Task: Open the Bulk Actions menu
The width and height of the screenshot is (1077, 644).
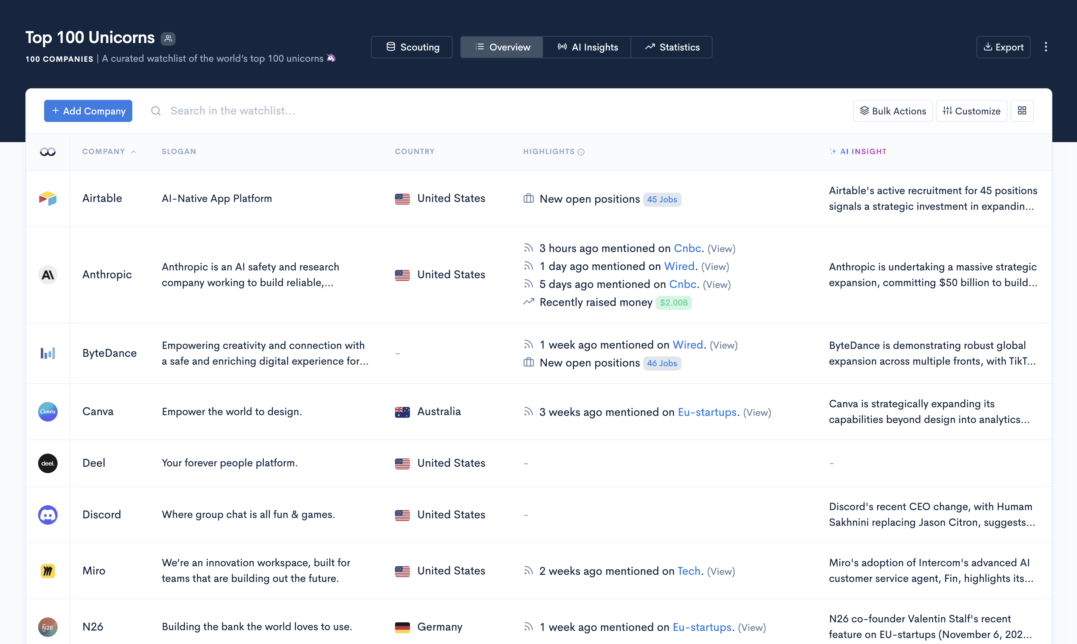Action: [893, 111]
